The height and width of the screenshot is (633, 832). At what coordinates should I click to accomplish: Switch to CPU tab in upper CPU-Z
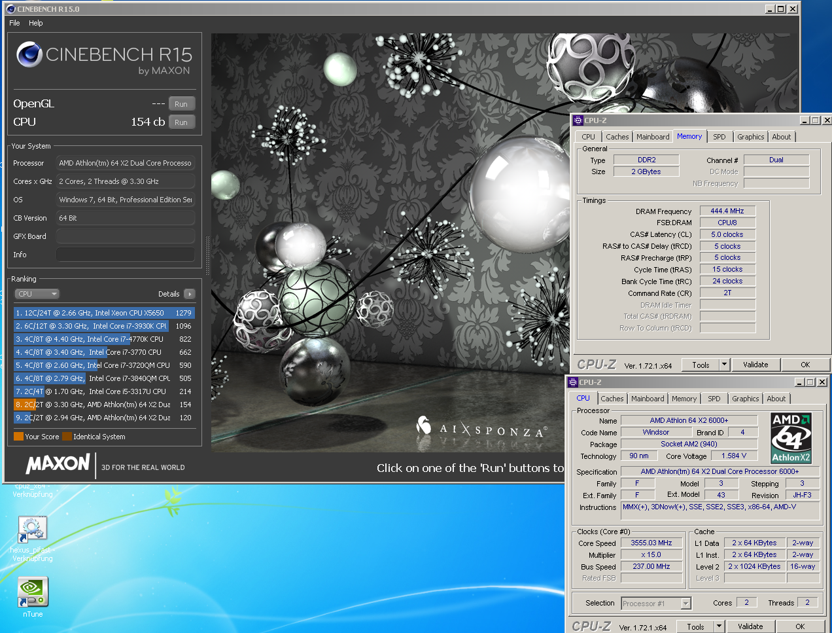click(x=588, y=137)
